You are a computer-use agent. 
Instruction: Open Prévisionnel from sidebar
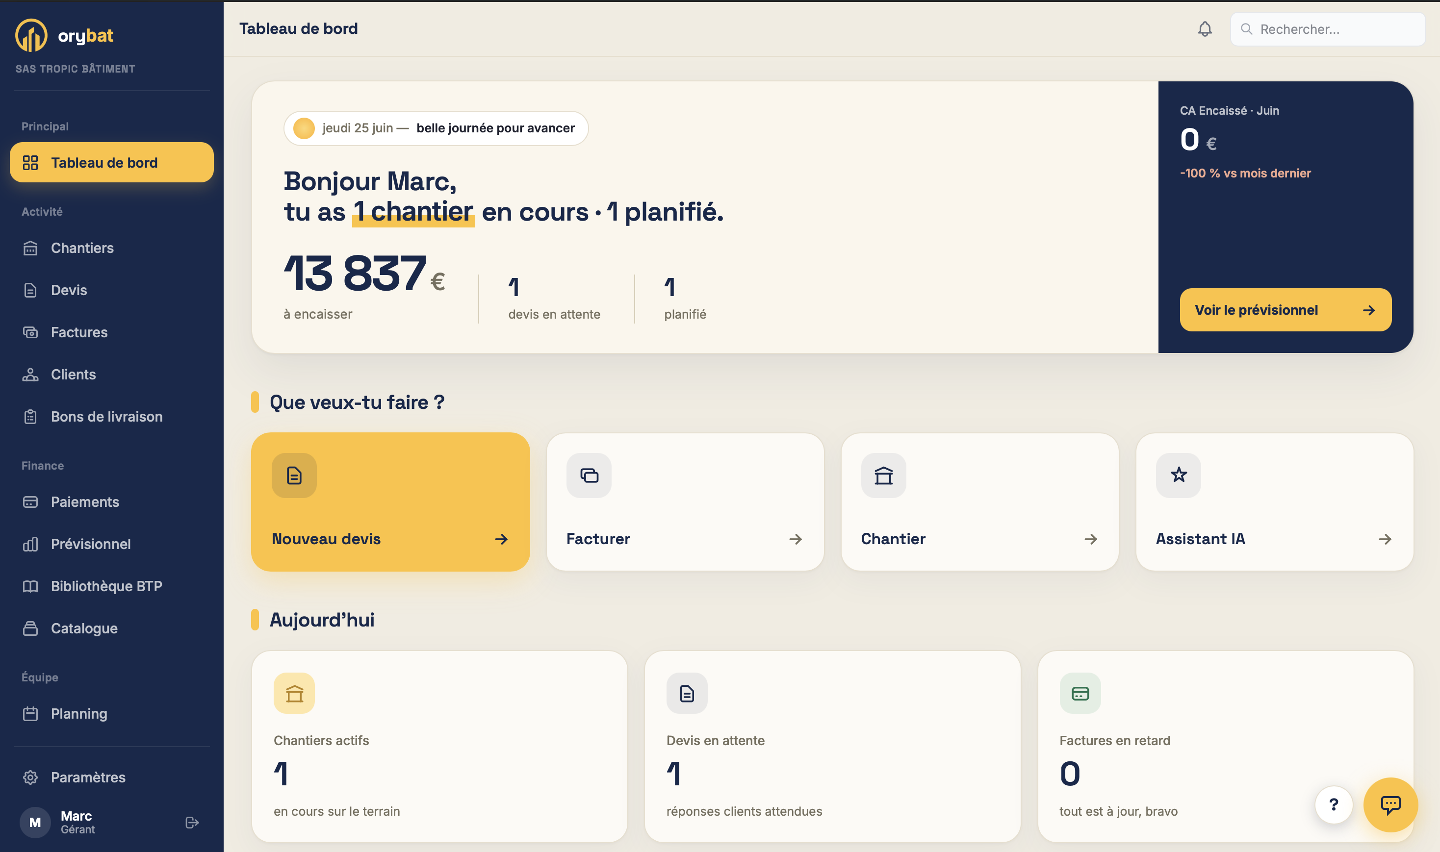pyautogui.click(x=111, y=544)
